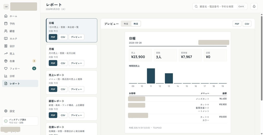Click プレビュー button on 日報 card
Screen dimensions: 263x135
pyautogui.click(x=77, y=37)
